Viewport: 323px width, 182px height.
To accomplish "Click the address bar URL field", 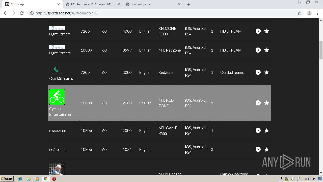I will click(x=161, y=13).
